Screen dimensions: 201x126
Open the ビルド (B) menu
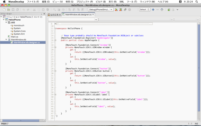click(101, 2)
